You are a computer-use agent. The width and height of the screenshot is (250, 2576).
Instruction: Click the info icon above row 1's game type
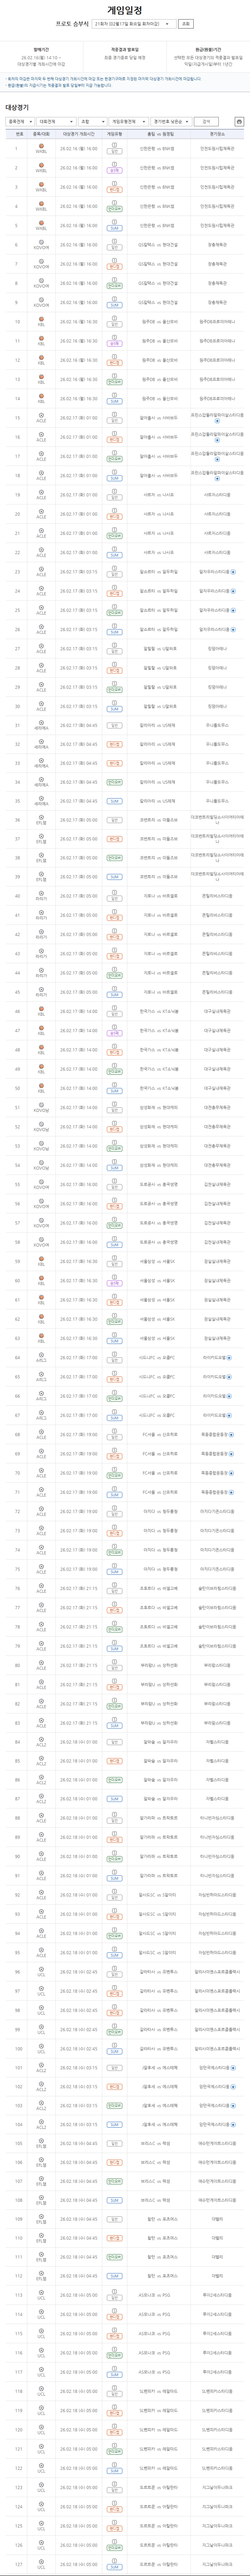click(114, 145)
